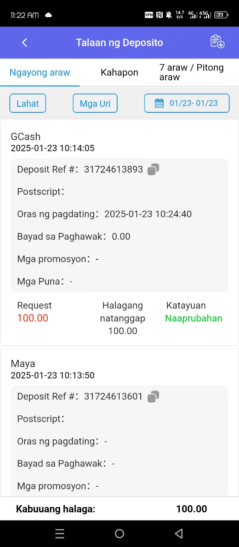Select the Maya deposit record title
This screenshot has height=547, width=239.
pyautogui.click(x=23, y=364)
